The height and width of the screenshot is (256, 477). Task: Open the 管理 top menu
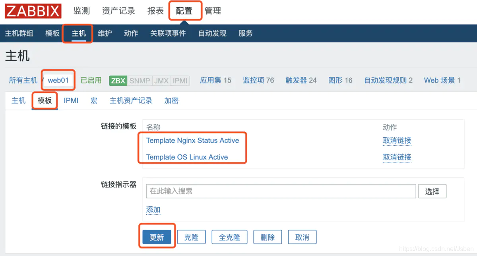(x=213, y=11)
